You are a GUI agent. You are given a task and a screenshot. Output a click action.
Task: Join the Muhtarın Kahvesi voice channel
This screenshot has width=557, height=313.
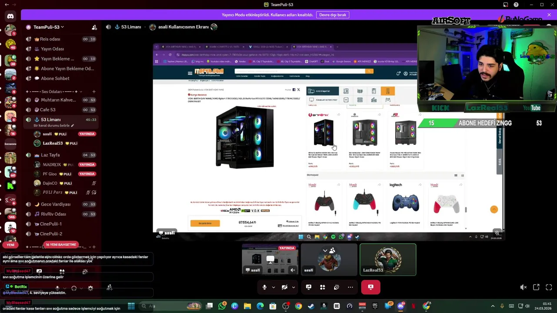pyautogui.click(x=61, y=100)
